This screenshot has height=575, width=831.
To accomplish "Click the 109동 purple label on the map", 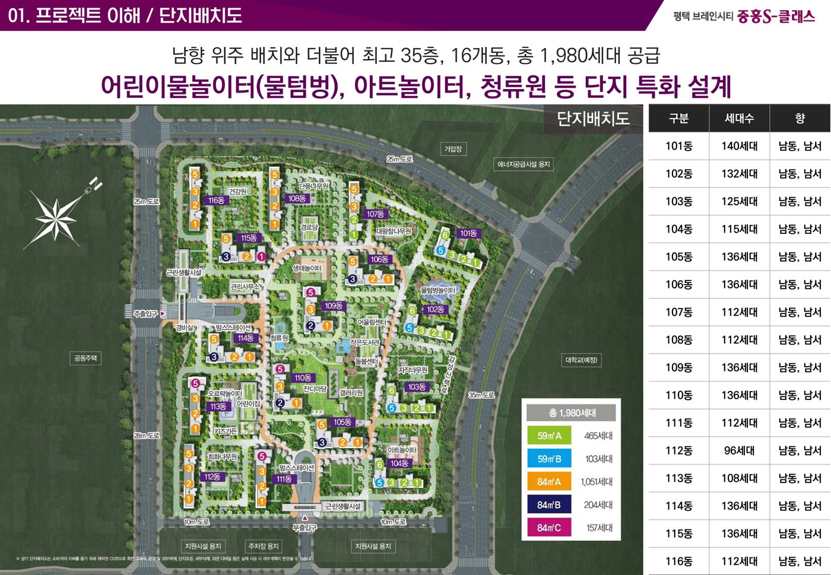I will pos(334,306).
